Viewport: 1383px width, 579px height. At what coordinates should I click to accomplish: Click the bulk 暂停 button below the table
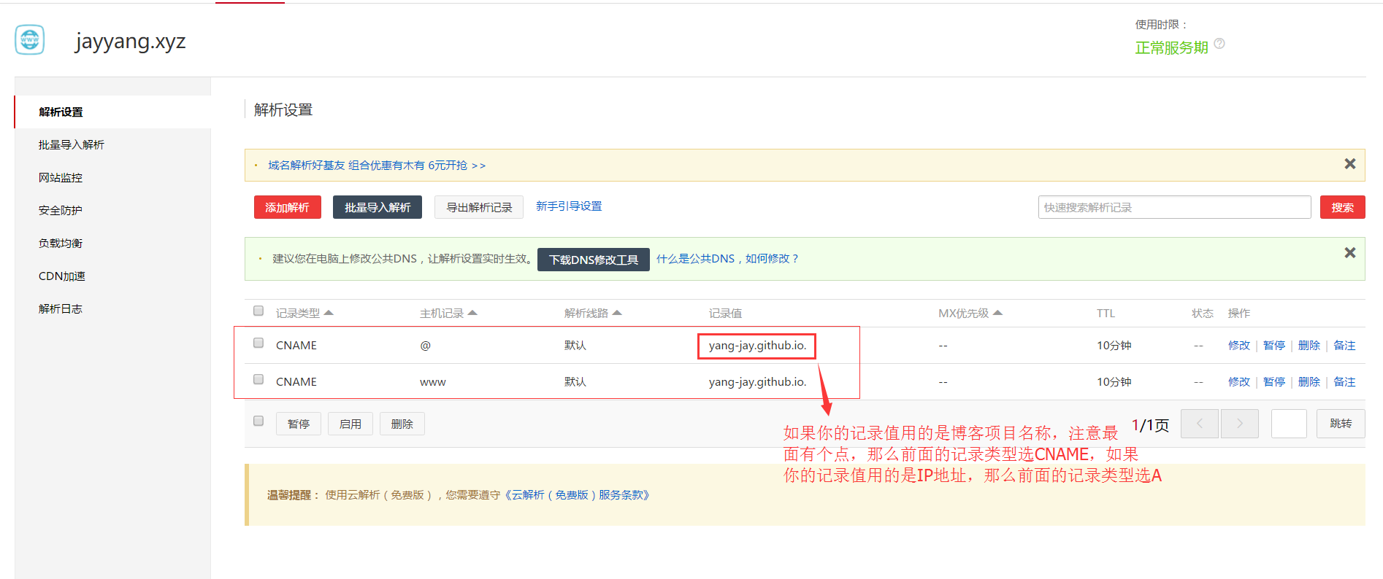point(299,424)
